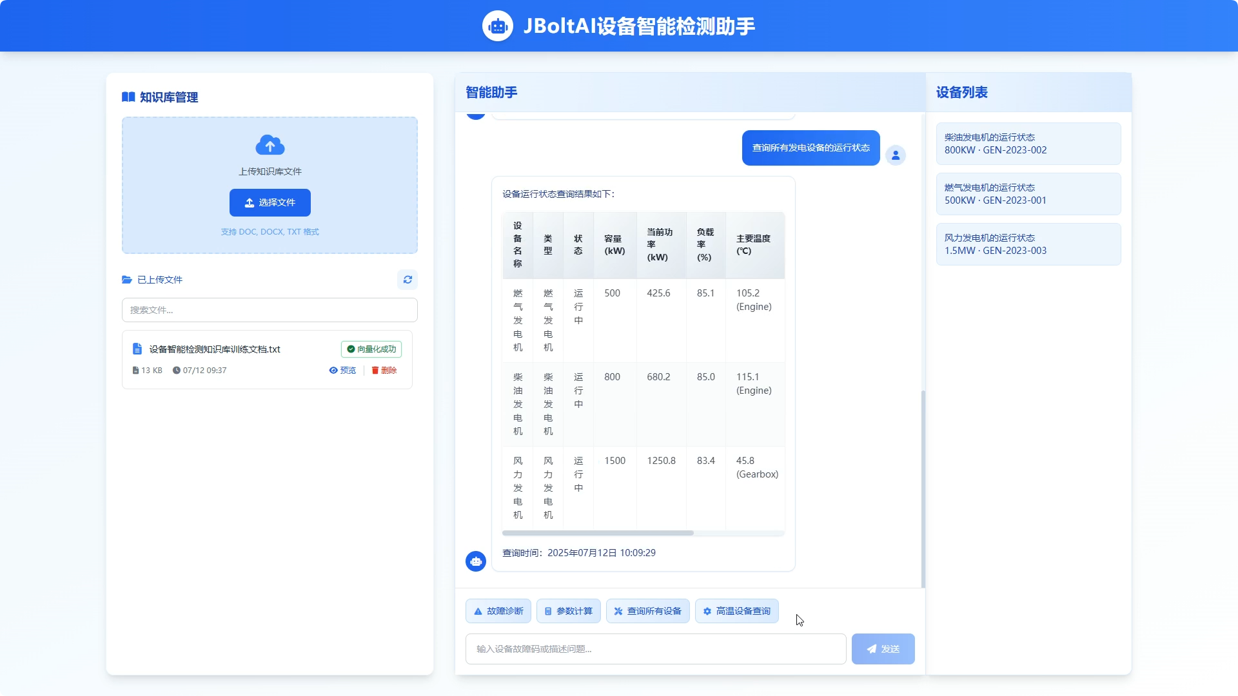Click the 向量化成功 status badge
1238x696 pixels.
coord(371,349)
